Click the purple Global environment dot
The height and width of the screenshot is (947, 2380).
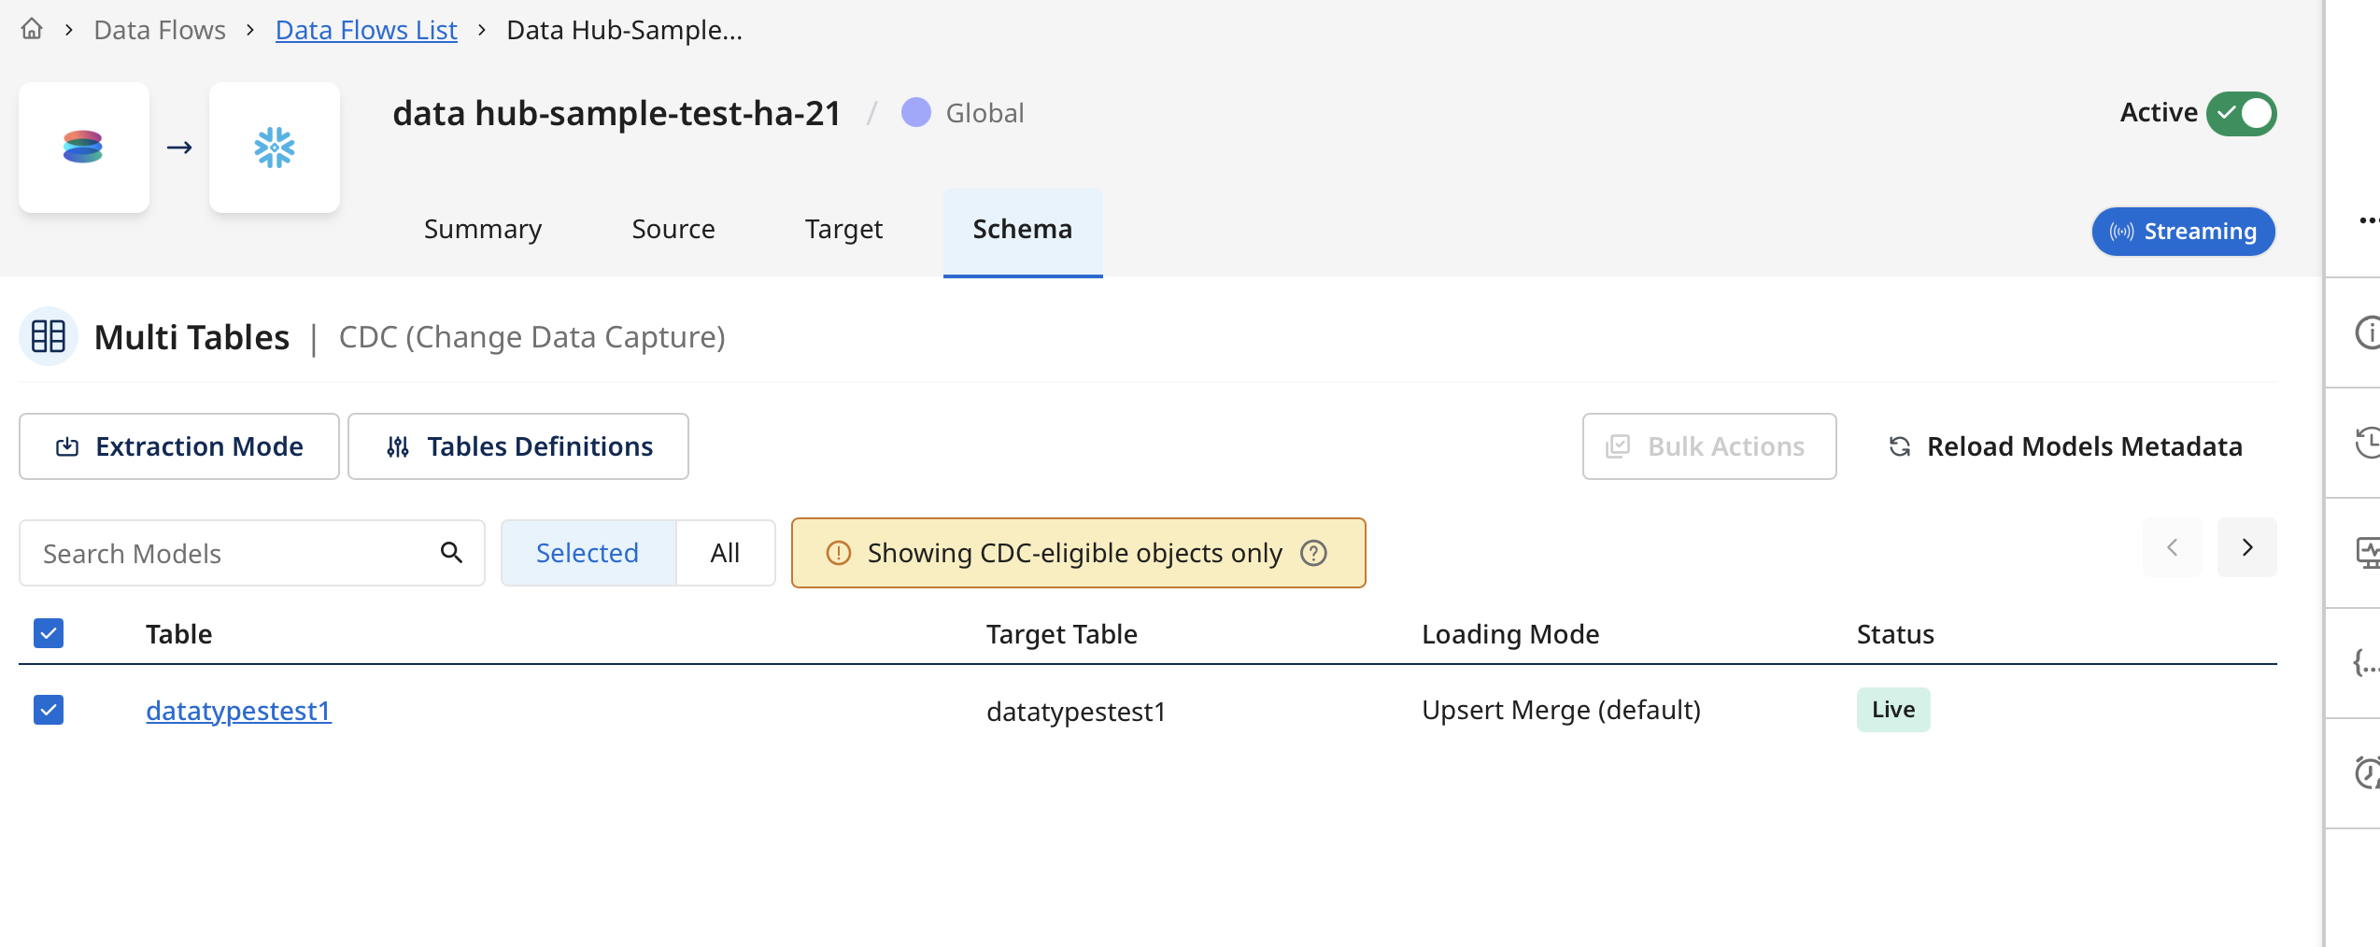[x=916, y=113]
